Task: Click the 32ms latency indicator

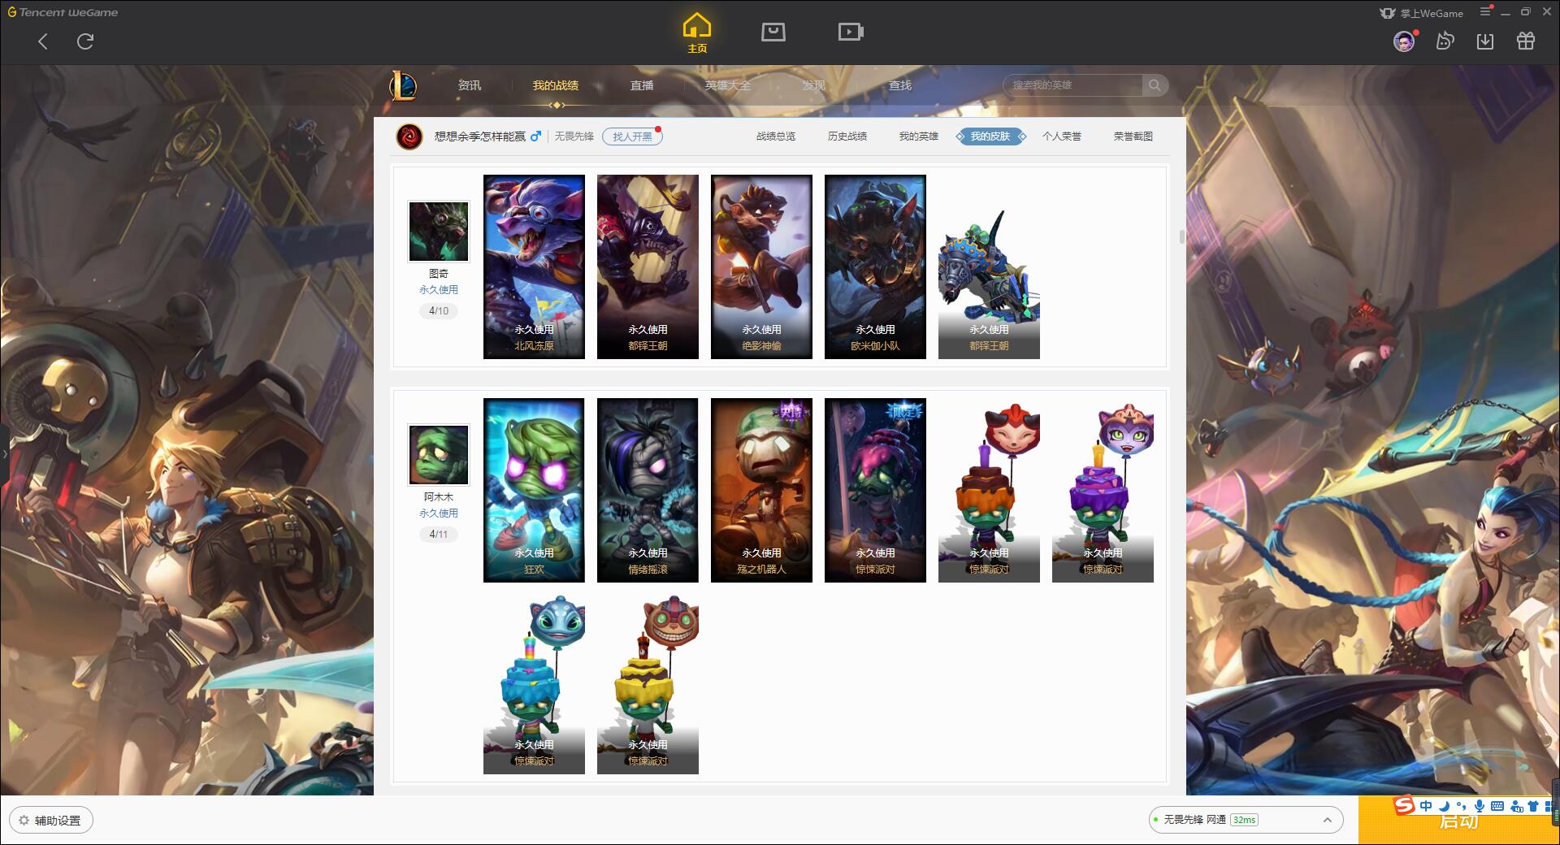Action: click(1244, 820)
